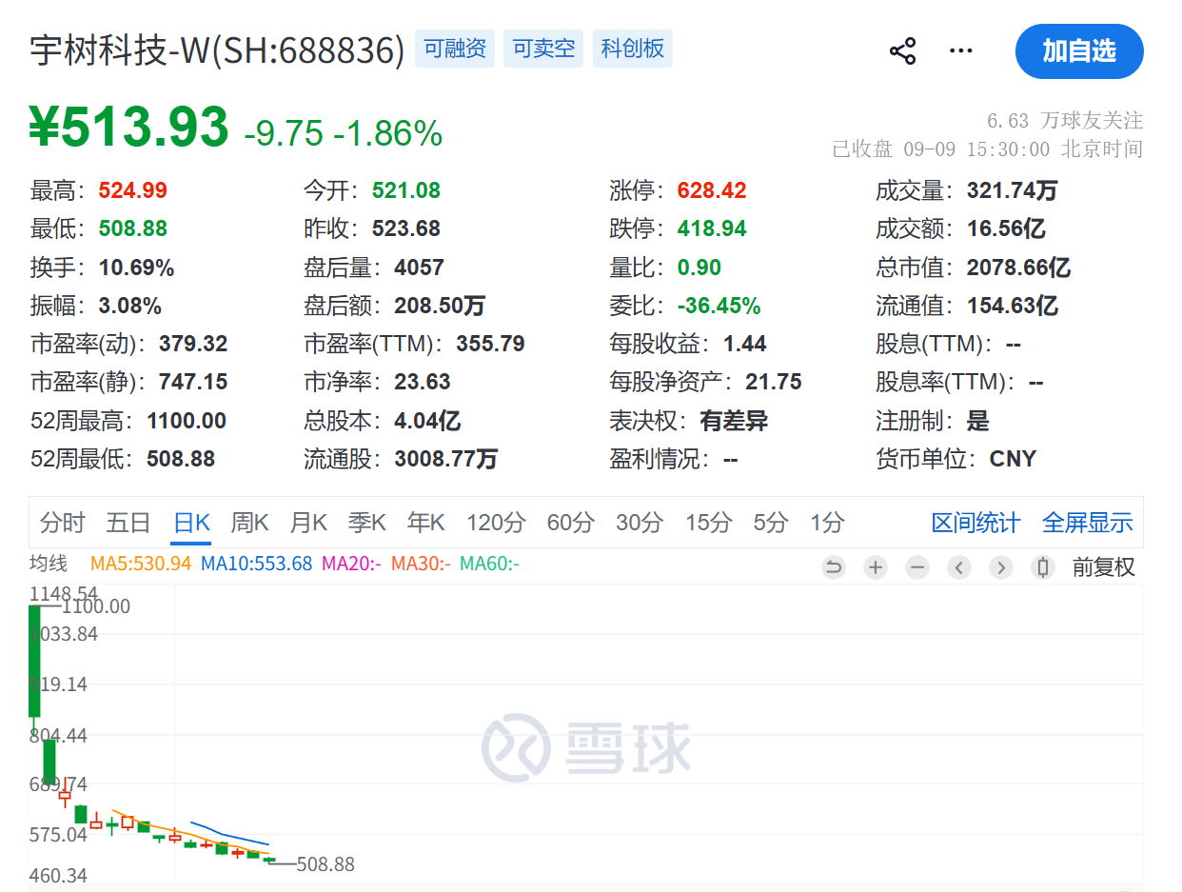Click the 委比 value -36.45%
Viewport: 1182px width, 892px height.
click(719, 306)
